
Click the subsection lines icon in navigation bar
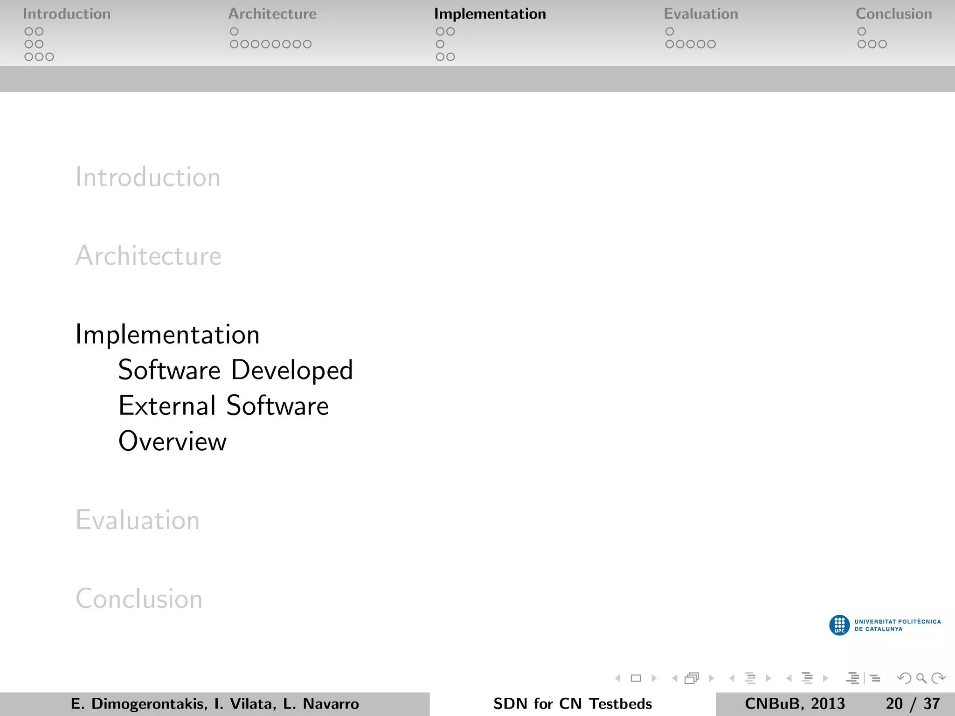pyautogui.click(x=750, y=678)
